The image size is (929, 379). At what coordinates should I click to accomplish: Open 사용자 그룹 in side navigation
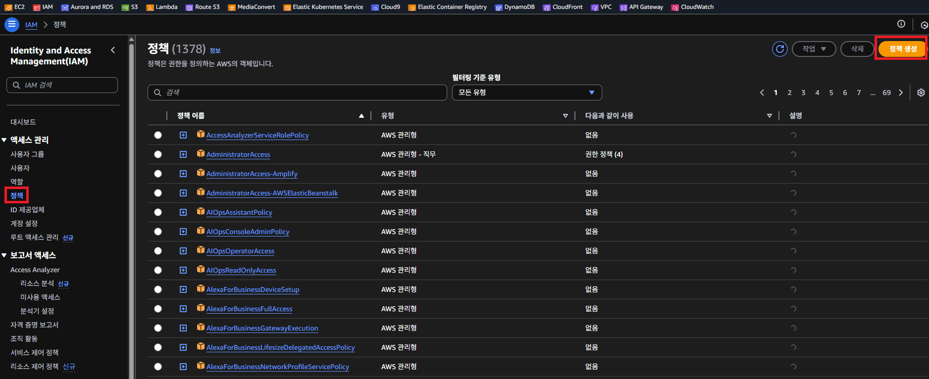pyautogui.click(x=27, y=154)
